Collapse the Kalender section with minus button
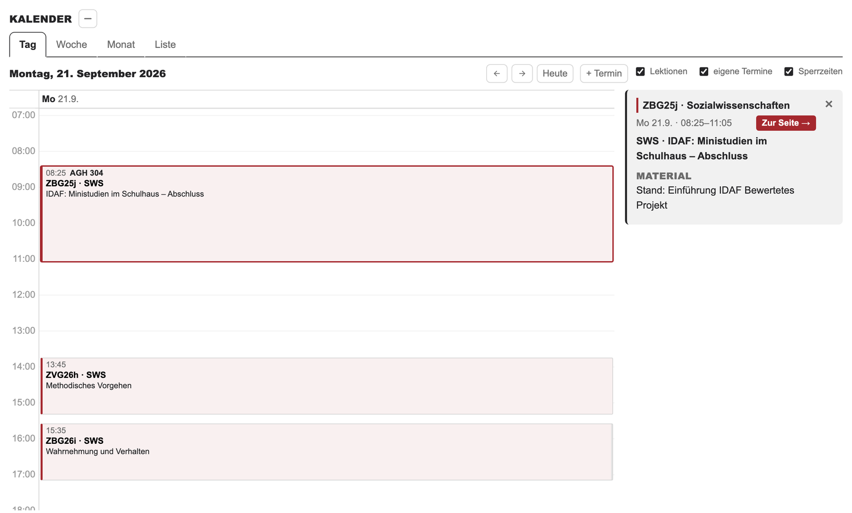This screenshot has height=513, width=852. (x=88, y=19)
